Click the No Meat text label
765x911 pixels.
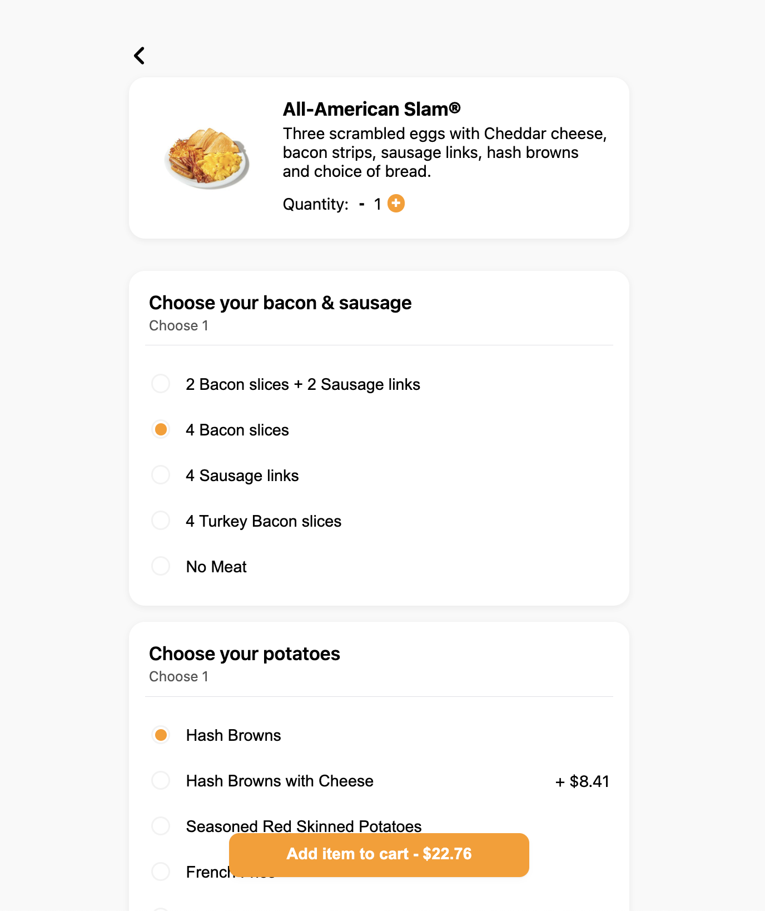pyautogui.click(x=216, y=567)
